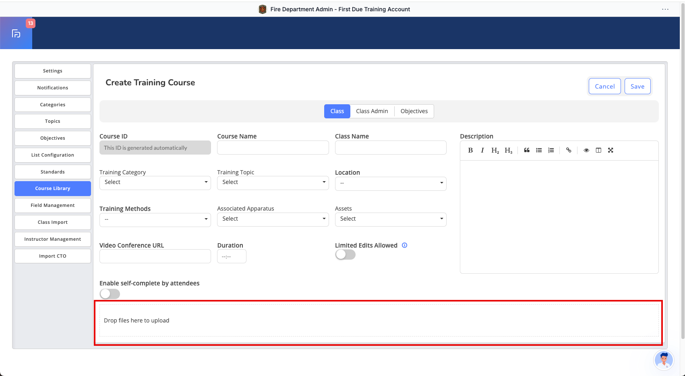The width and height of the screenshot is (685, 376).
Task: Insert an unordered bullet list
Action: [539, 150]
